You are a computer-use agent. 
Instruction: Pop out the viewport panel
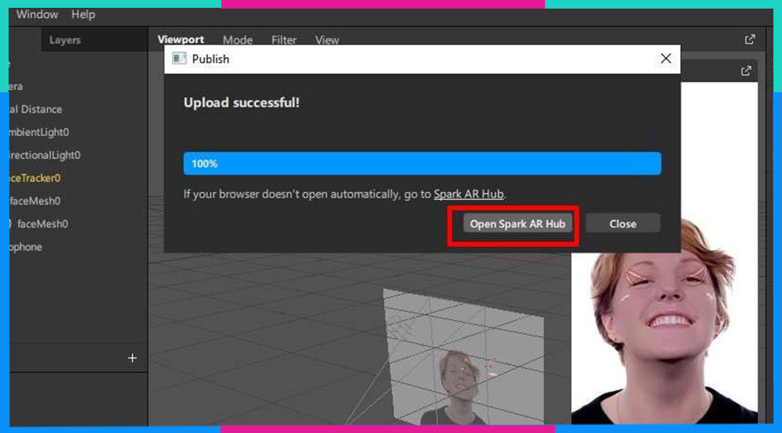point(750,39)
